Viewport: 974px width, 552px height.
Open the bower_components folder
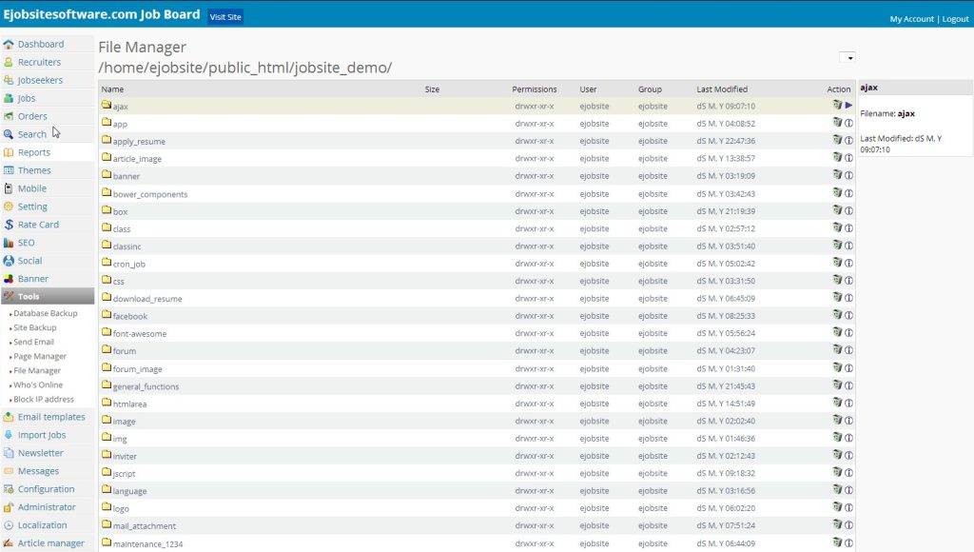tap(150, 194)
